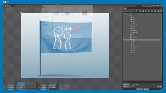Select the highlighted Images tree node

(x=142, y=40)
